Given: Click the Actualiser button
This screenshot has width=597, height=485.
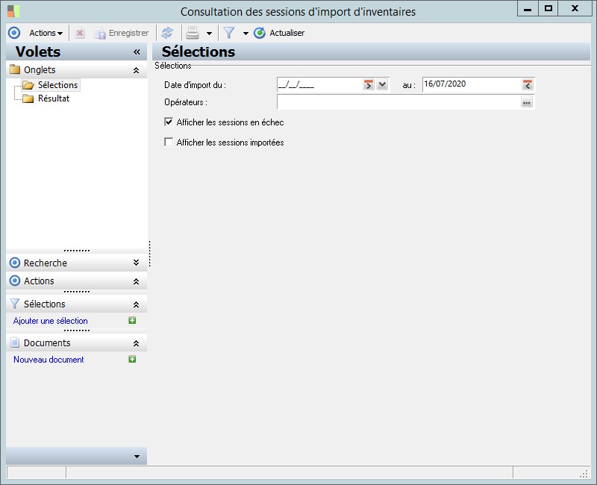Looking at the screenshot, I should click(280, 33).
